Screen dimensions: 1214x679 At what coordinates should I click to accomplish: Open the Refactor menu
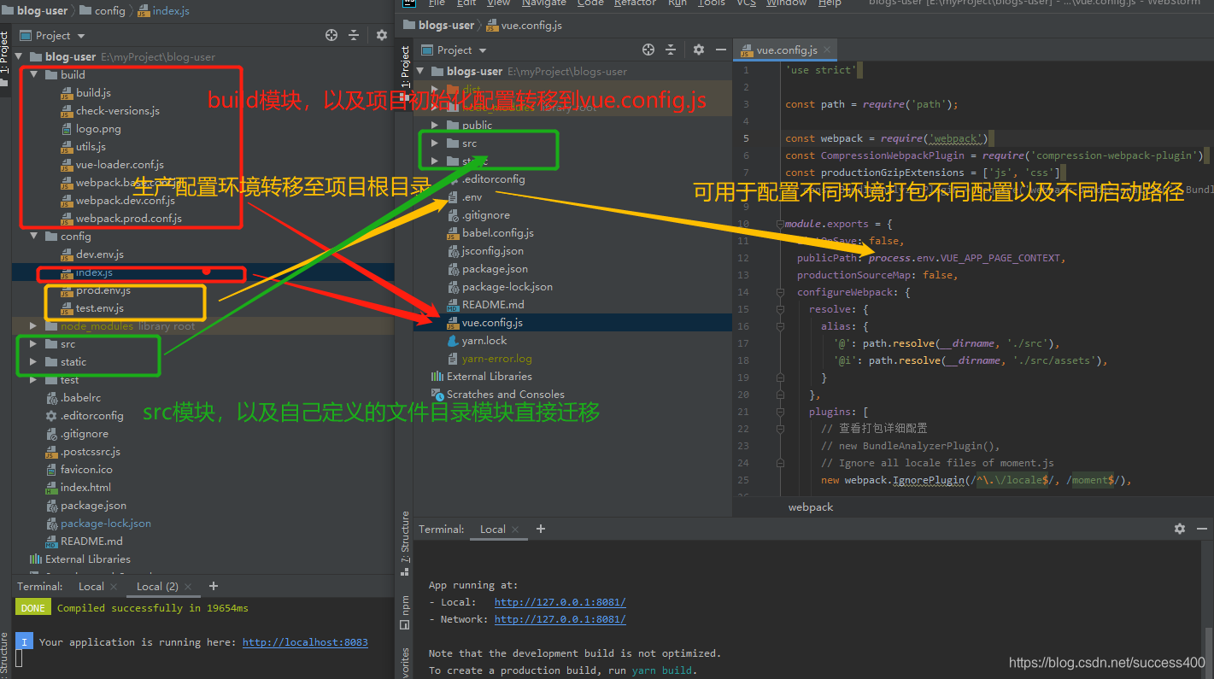633,3
